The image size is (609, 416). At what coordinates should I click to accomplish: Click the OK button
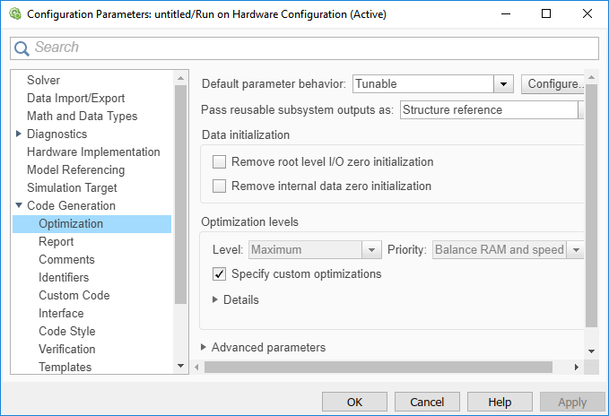click(354, 402)
